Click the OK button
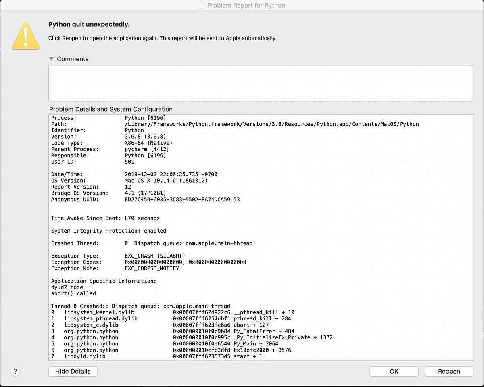 394,371
